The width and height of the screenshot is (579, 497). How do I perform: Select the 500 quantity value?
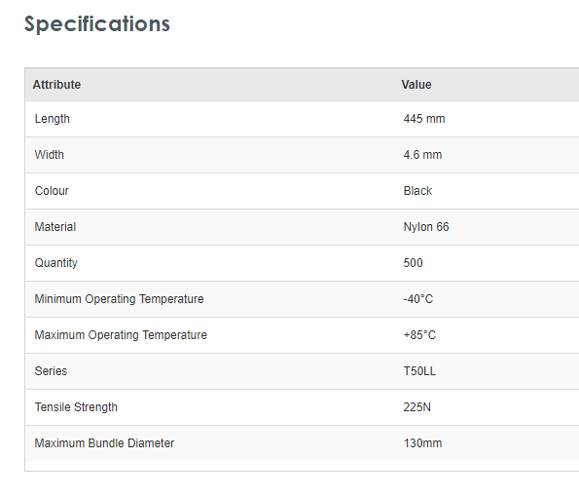[413, 263]
